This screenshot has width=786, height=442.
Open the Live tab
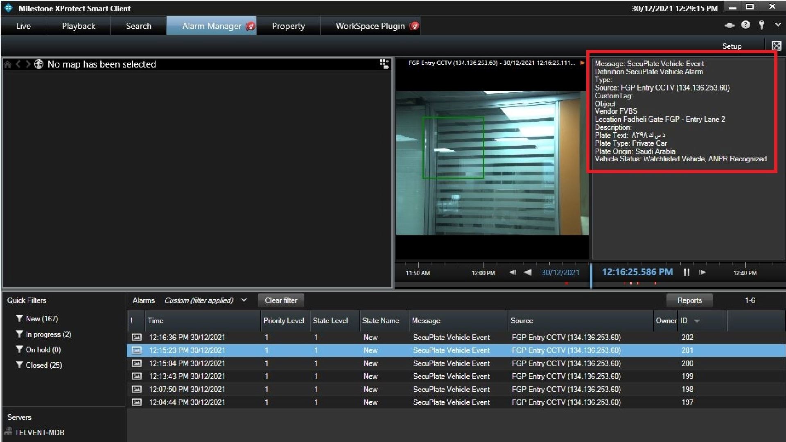[x=23, y=26]
